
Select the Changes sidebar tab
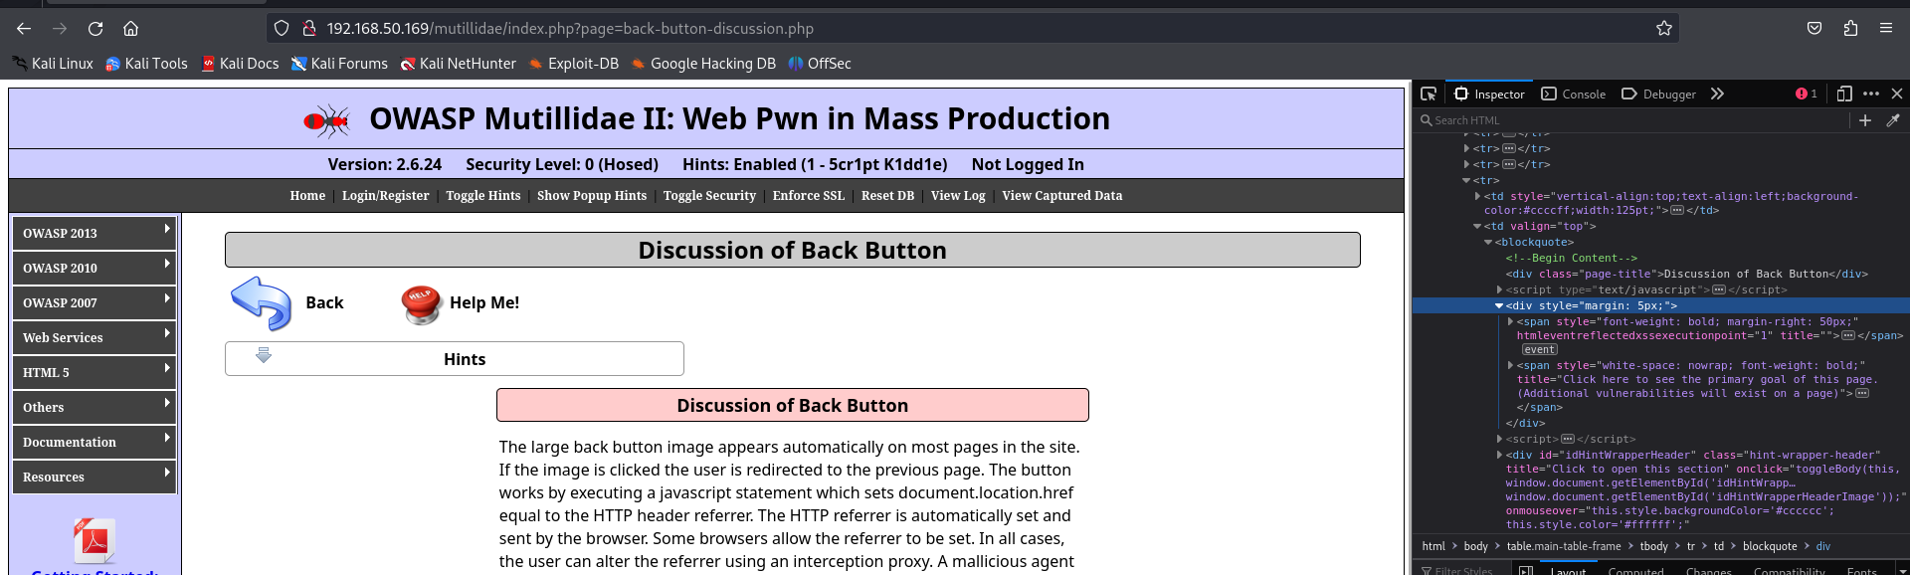(1709, 571)
